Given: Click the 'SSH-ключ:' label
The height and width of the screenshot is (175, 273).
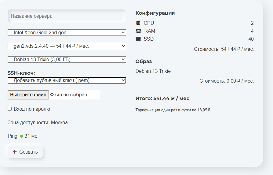Looking at the screenshot, I should click(x=21, y=73).
